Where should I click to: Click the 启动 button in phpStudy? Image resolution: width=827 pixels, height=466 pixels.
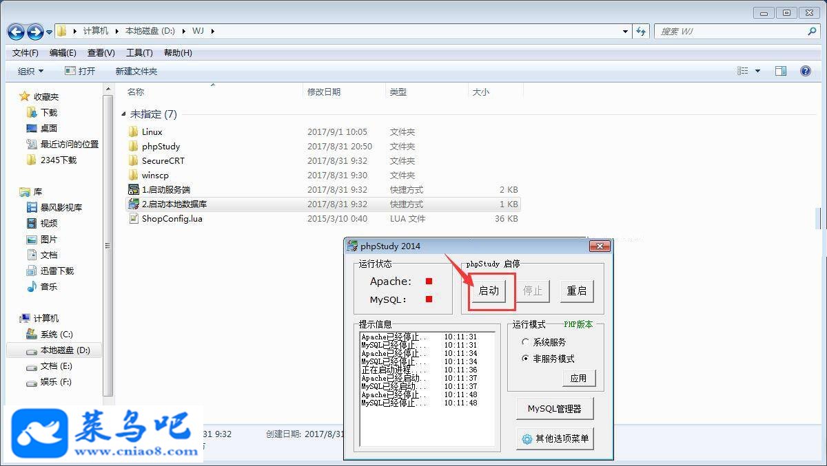point(489,290)
